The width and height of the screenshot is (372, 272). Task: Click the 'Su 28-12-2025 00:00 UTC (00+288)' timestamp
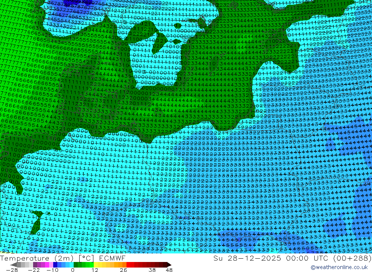pos(292,258)
